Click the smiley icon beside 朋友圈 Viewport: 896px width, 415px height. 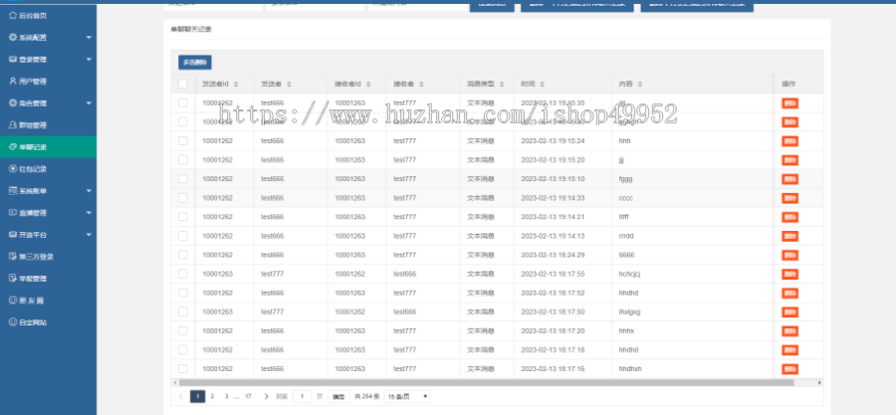coord(13,301)
